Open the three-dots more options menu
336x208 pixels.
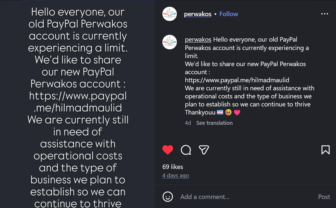point(324,14)
